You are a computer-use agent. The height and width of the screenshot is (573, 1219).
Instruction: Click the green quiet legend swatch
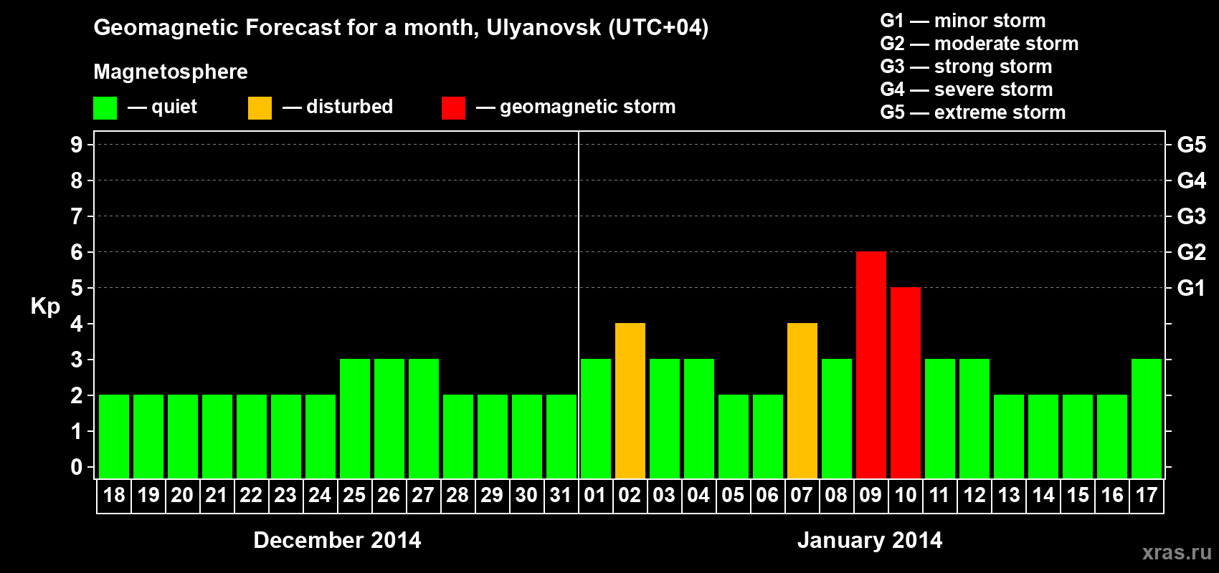[x=105, y=108]
